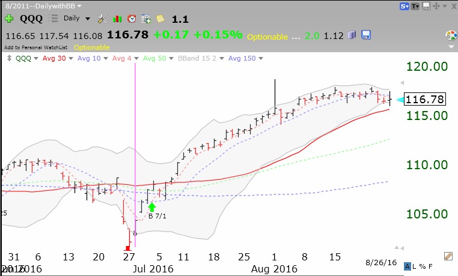Click the white ellipsis after Optionable
458x276 pixels.
296,38
